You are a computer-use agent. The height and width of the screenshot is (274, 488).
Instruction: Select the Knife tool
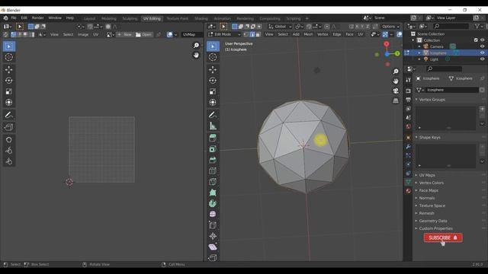[213, 182]
